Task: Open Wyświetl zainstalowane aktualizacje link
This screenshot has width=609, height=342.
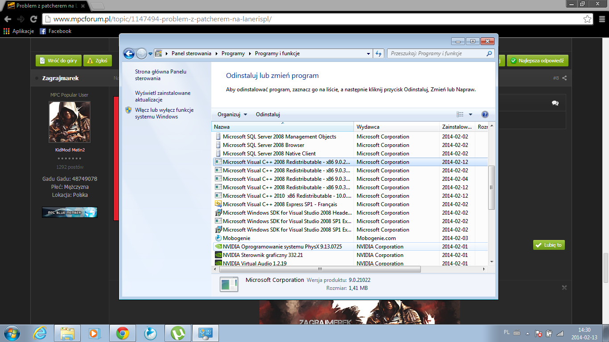Action: 163,96
